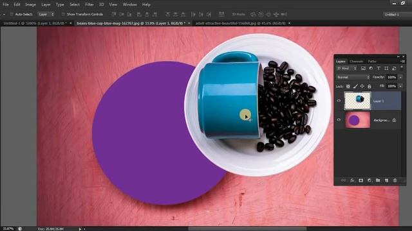Screen dimensions: 412x231
Task: Filter for type layers icon
Action: coord(379,69)
